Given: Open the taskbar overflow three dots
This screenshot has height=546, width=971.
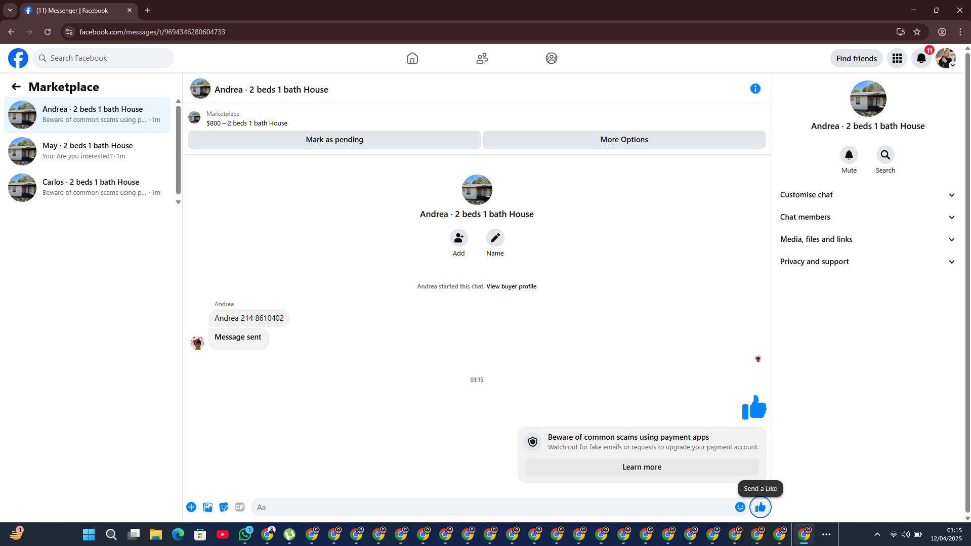Looking at the screenshot, I should pos(826,534).
